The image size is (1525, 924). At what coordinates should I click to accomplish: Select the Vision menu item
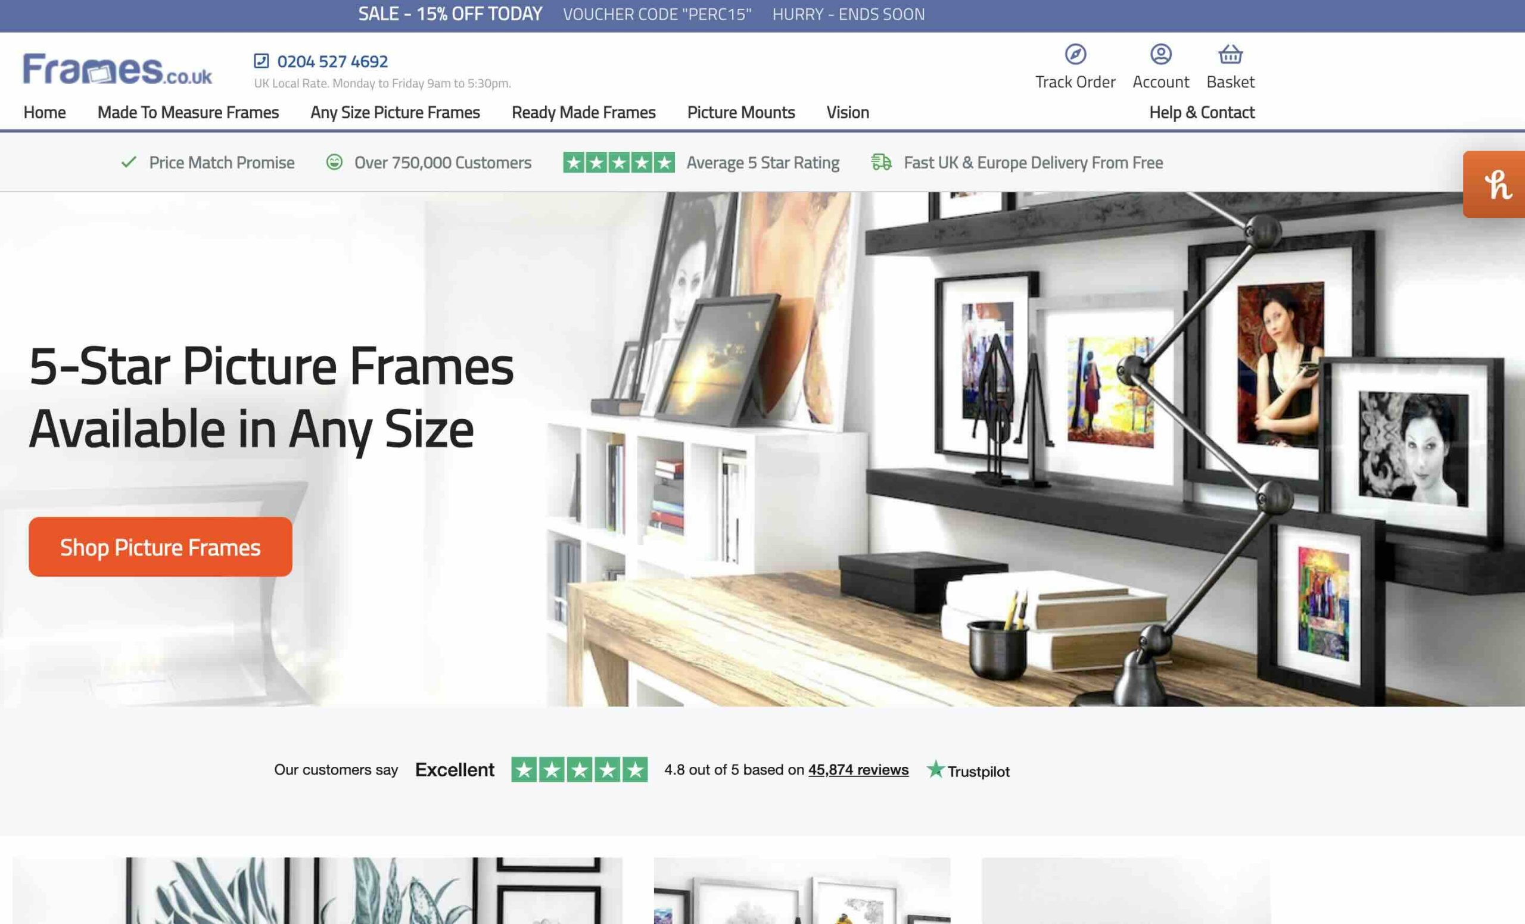point(847,112)
